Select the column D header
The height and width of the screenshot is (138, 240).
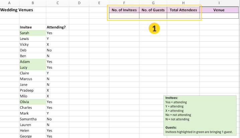coord(79,3)
